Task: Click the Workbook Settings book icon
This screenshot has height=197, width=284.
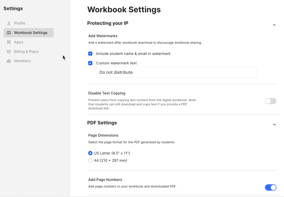Action: 9,33
